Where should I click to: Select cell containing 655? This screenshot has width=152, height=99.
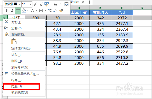(x=100, y=46)
